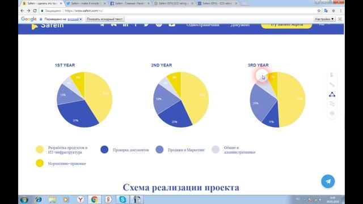Click the dark blue 'Проверка документов' legend swatch
The height and width of the screenshot is (204, 363).
click(104, 150)
